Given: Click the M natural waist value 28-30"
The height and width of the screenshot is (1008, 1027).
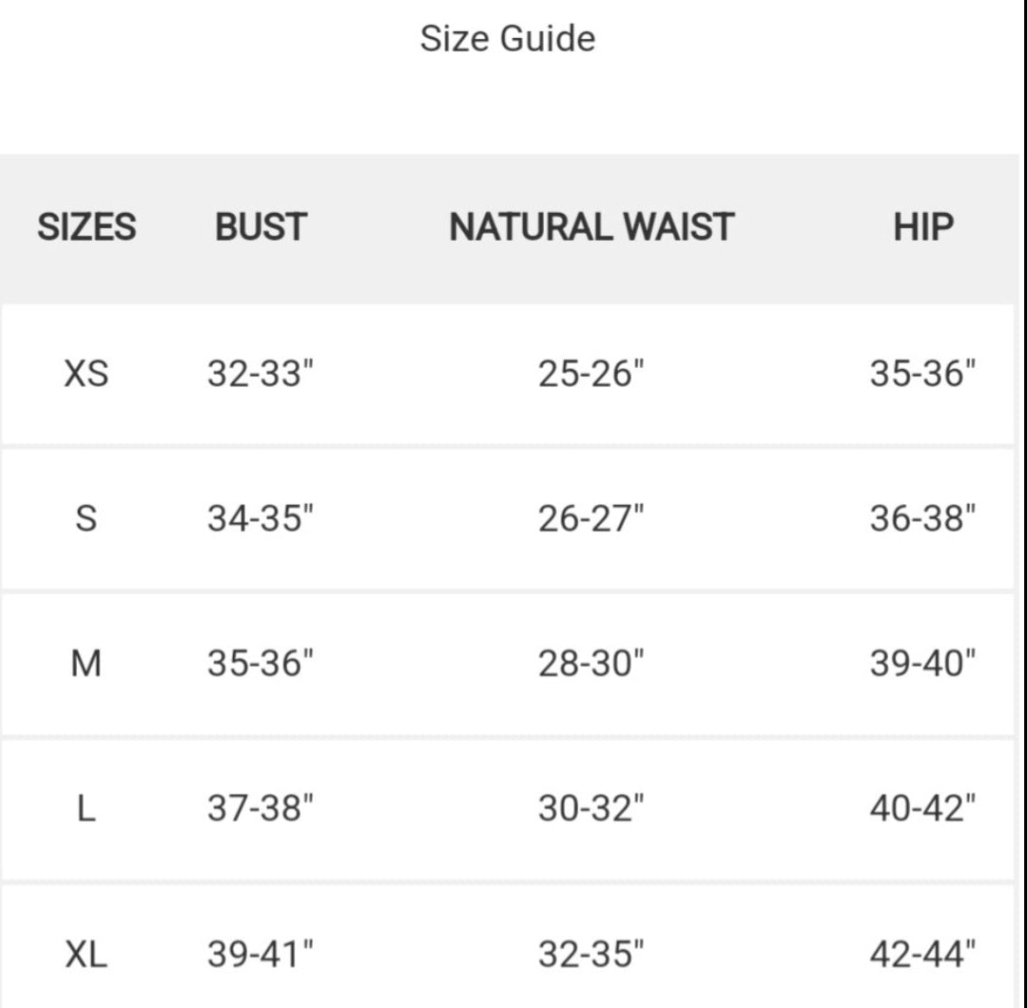Looking at the screenshot, I should [x=591, y=664].
